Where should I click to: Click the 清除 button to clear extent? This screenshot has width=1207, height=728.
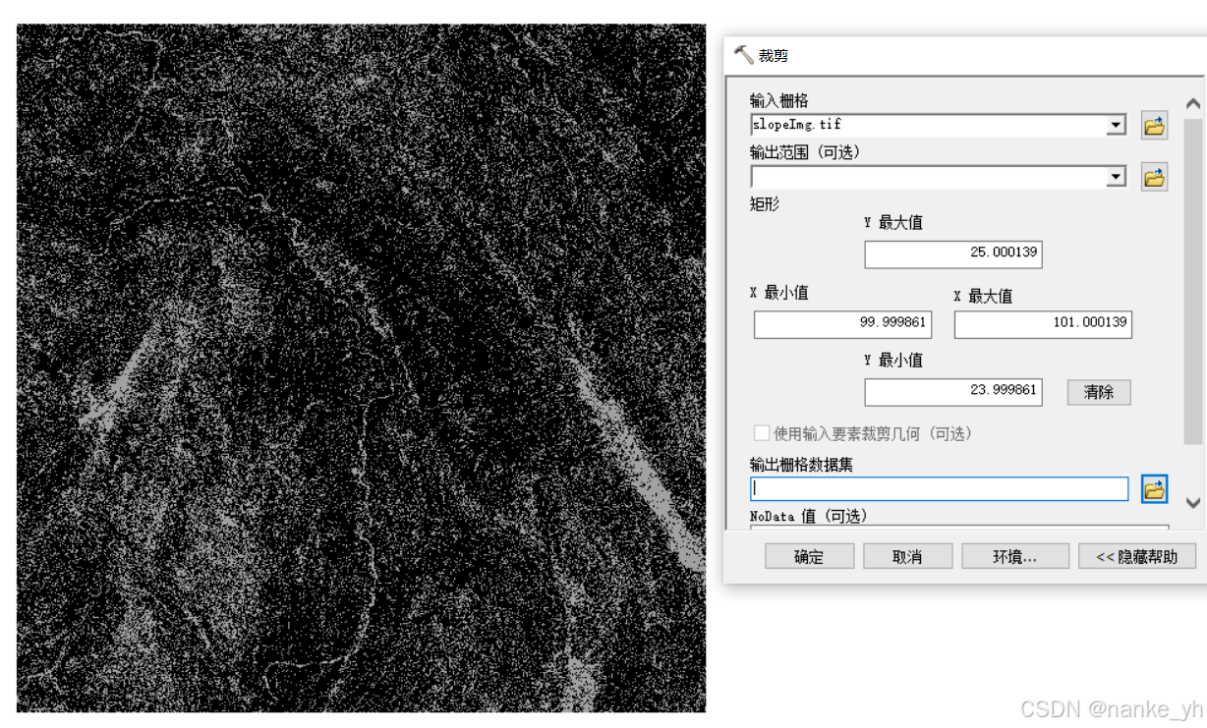pos(1099,392)
